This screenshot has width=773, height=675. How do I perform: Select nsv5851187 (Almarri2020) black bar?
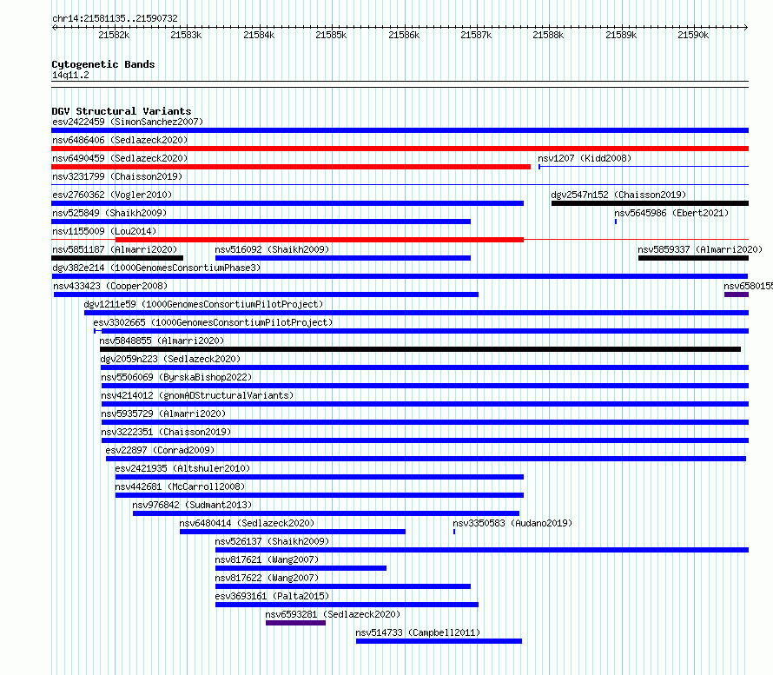pyautogui.click(x=117, y=258)
